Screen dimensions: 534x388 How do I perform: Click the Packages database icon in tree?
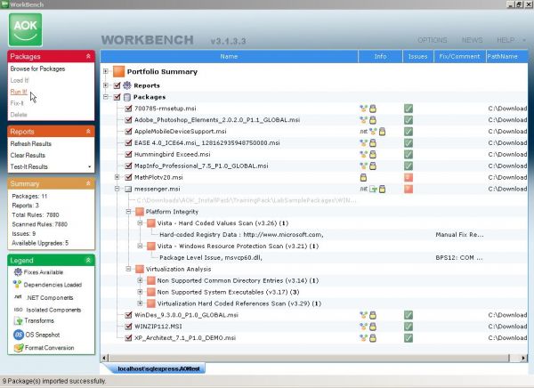[127, 97]
